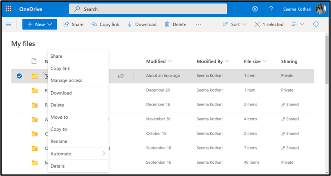Click Copy link in the command bar

(x=105, y=25)
